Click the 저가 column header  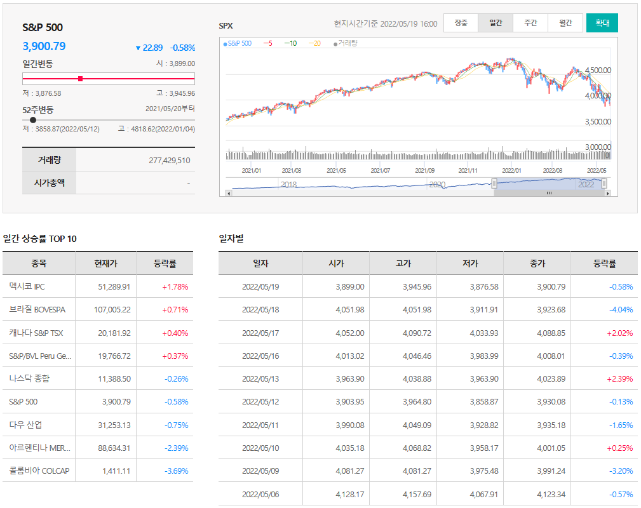[x=470, y=264]
